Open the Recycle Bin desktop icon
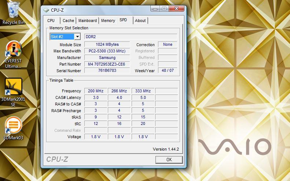Image resolution: width=290 pixels, height=181 pixels. (13, 13)
